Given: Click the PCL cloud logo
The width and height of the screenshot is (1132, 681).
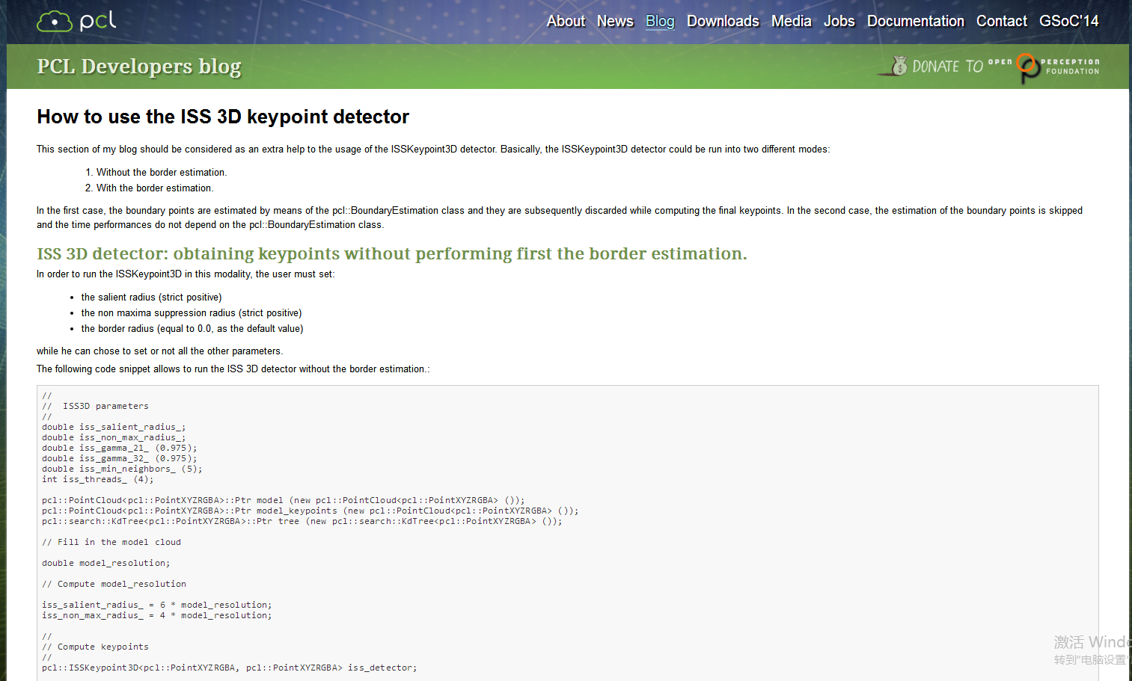Looking at the screenshot, I should pos(76,21).
